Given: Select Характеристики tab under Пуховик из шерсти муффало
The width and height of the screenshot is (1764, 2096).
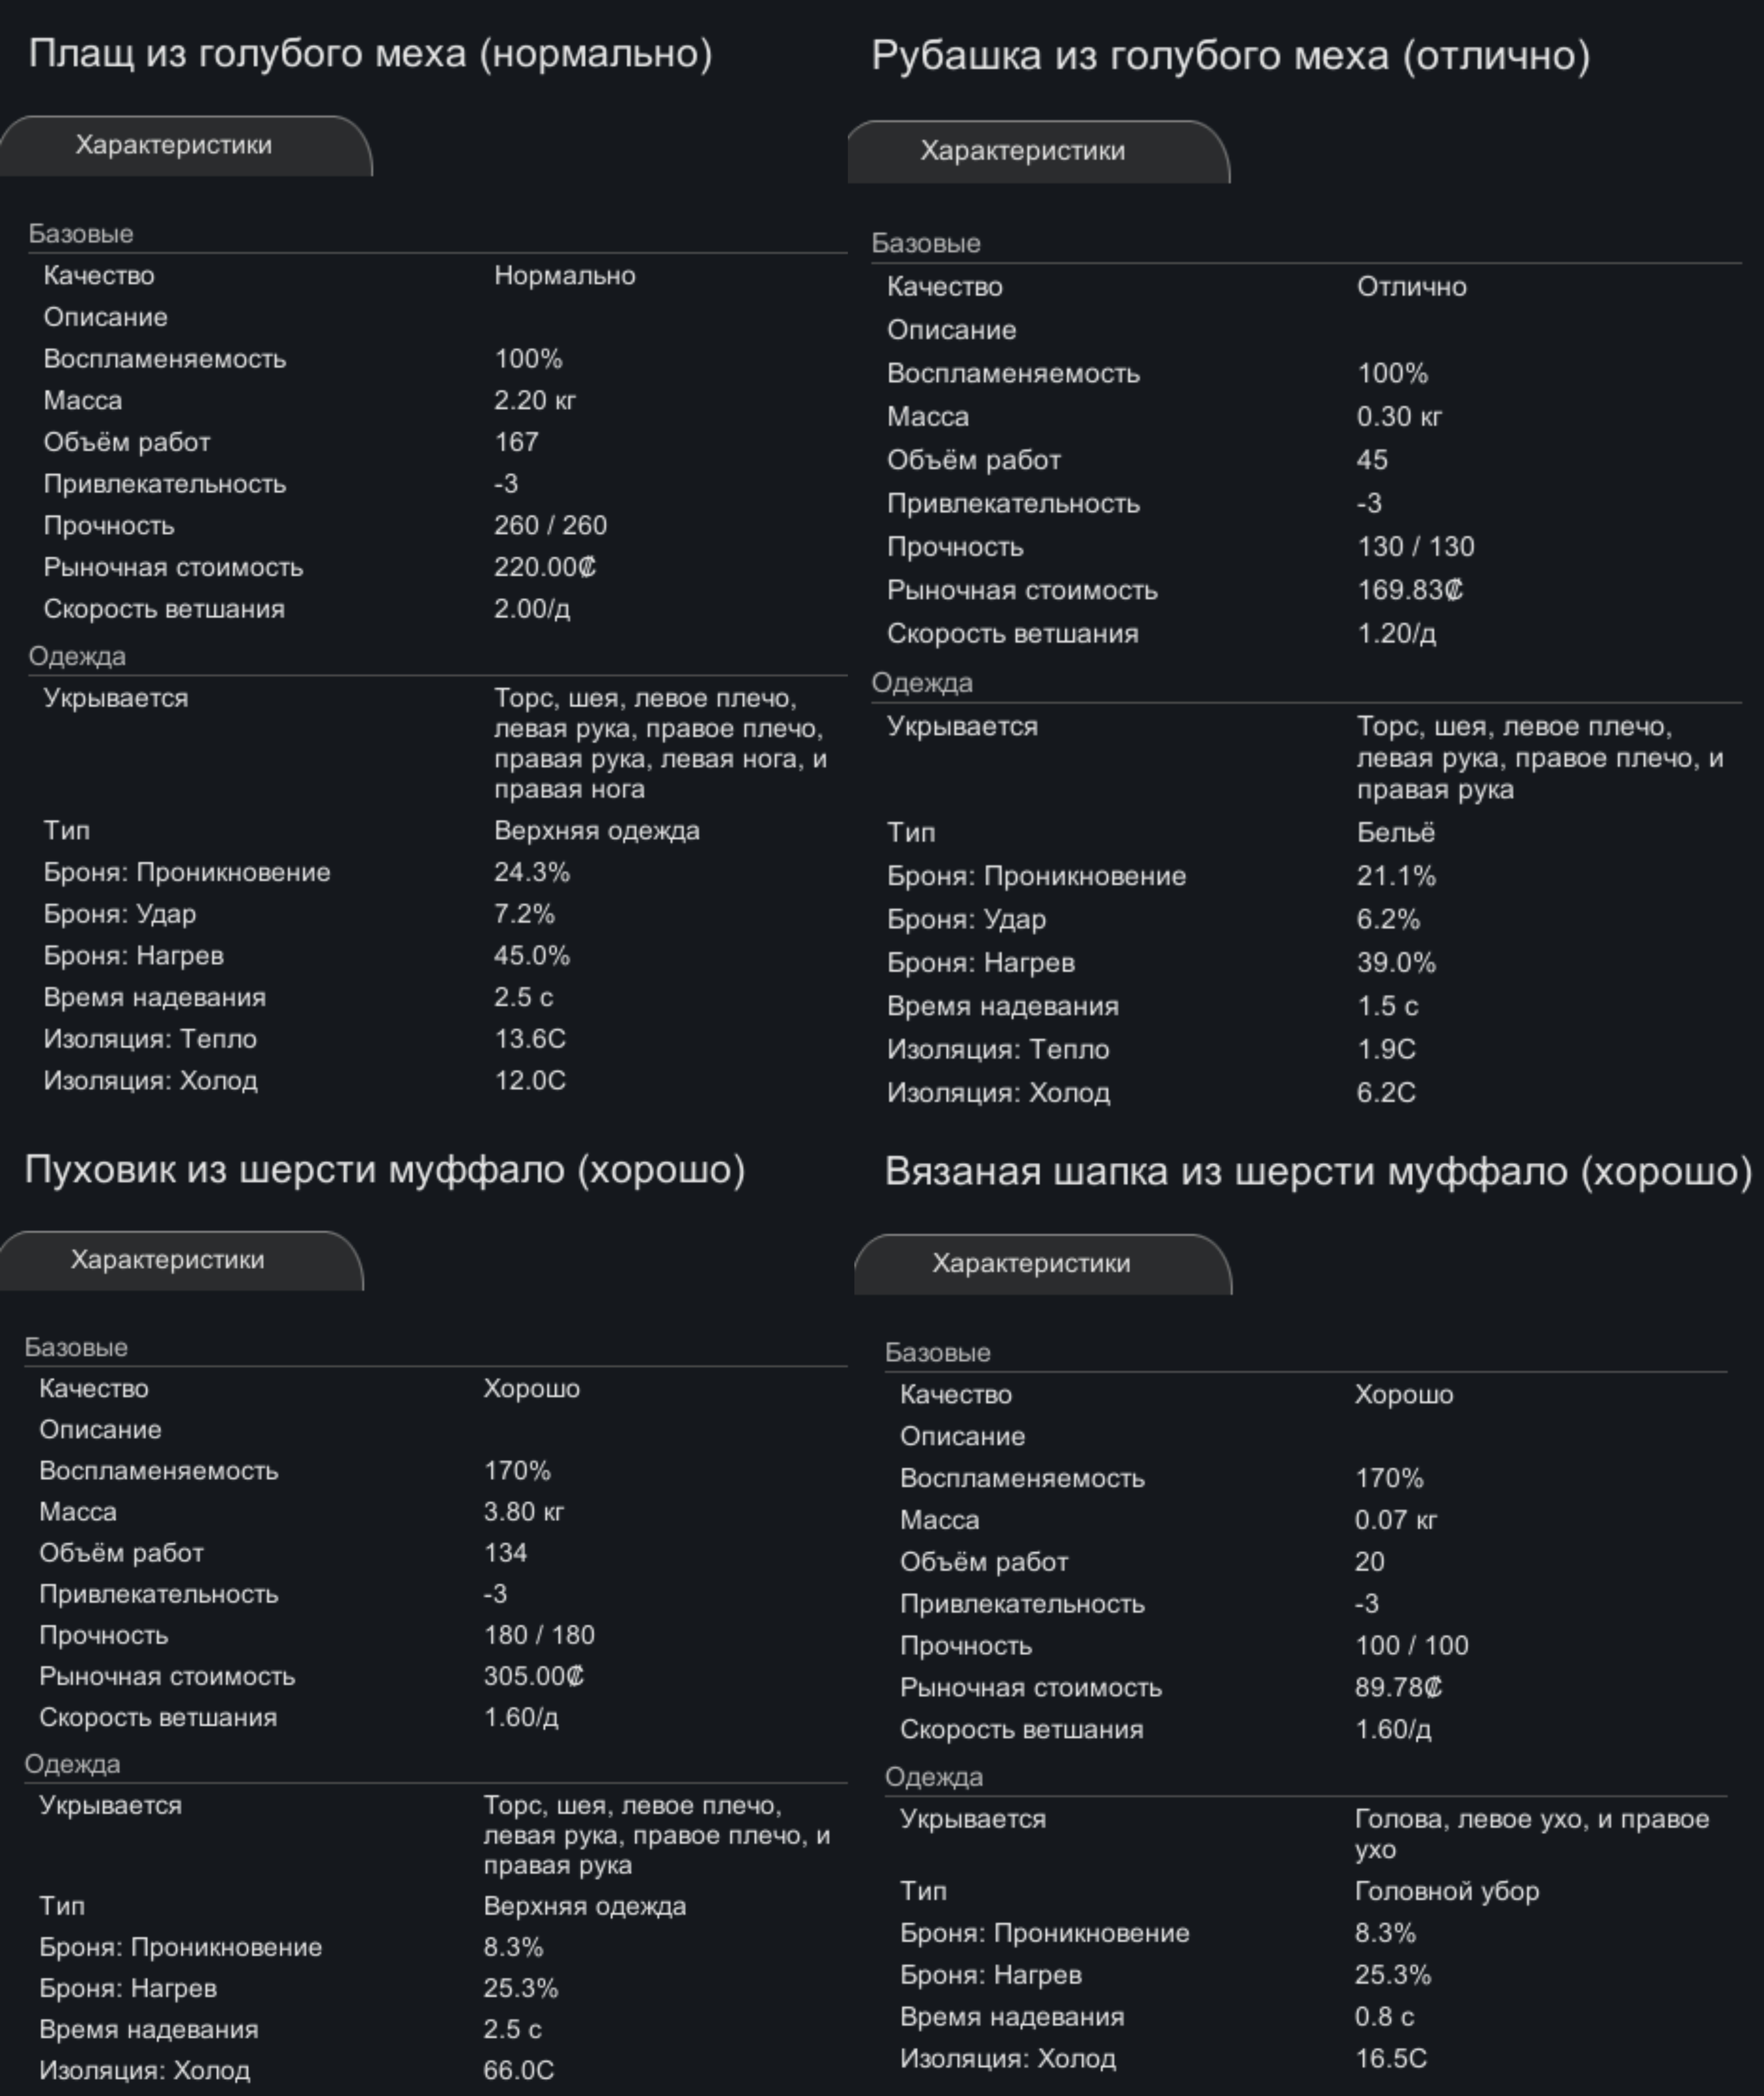Looking at the screenshot, I should (x=168, y=1260).
